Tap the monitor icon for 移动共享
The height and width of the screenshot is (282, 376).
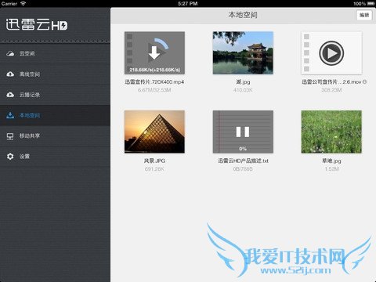pos(10,136)
